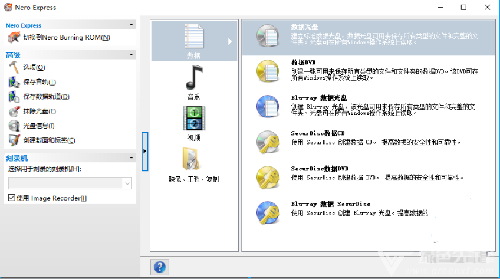The image size is (500, 279).
Task: Click the Blu-ray 数据 SecurDisc key icon
Action: (268, 213)
